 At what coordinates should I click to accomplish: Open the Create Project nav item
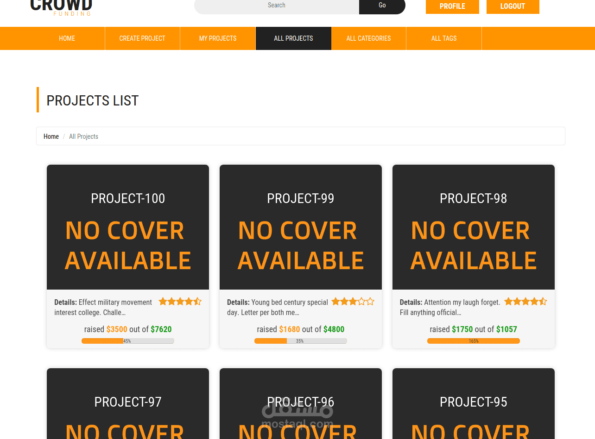pyautogui.click(x=142, y=38)
